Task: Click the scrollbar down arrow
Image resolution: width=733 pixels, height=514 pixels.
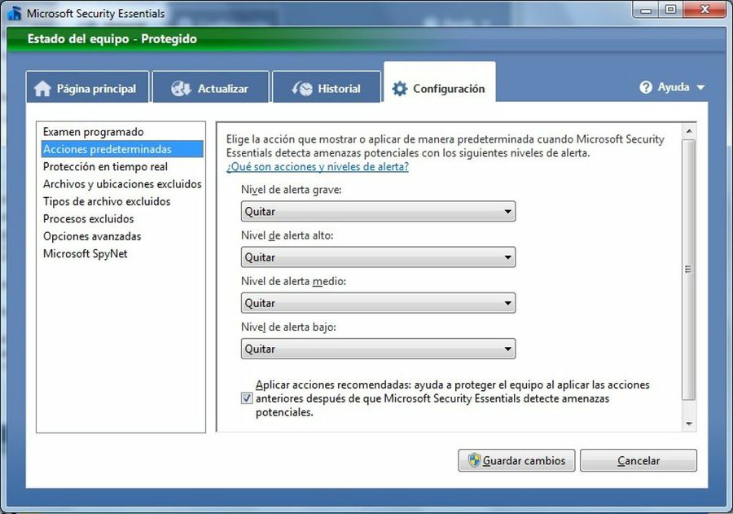Action: point(691,424)
